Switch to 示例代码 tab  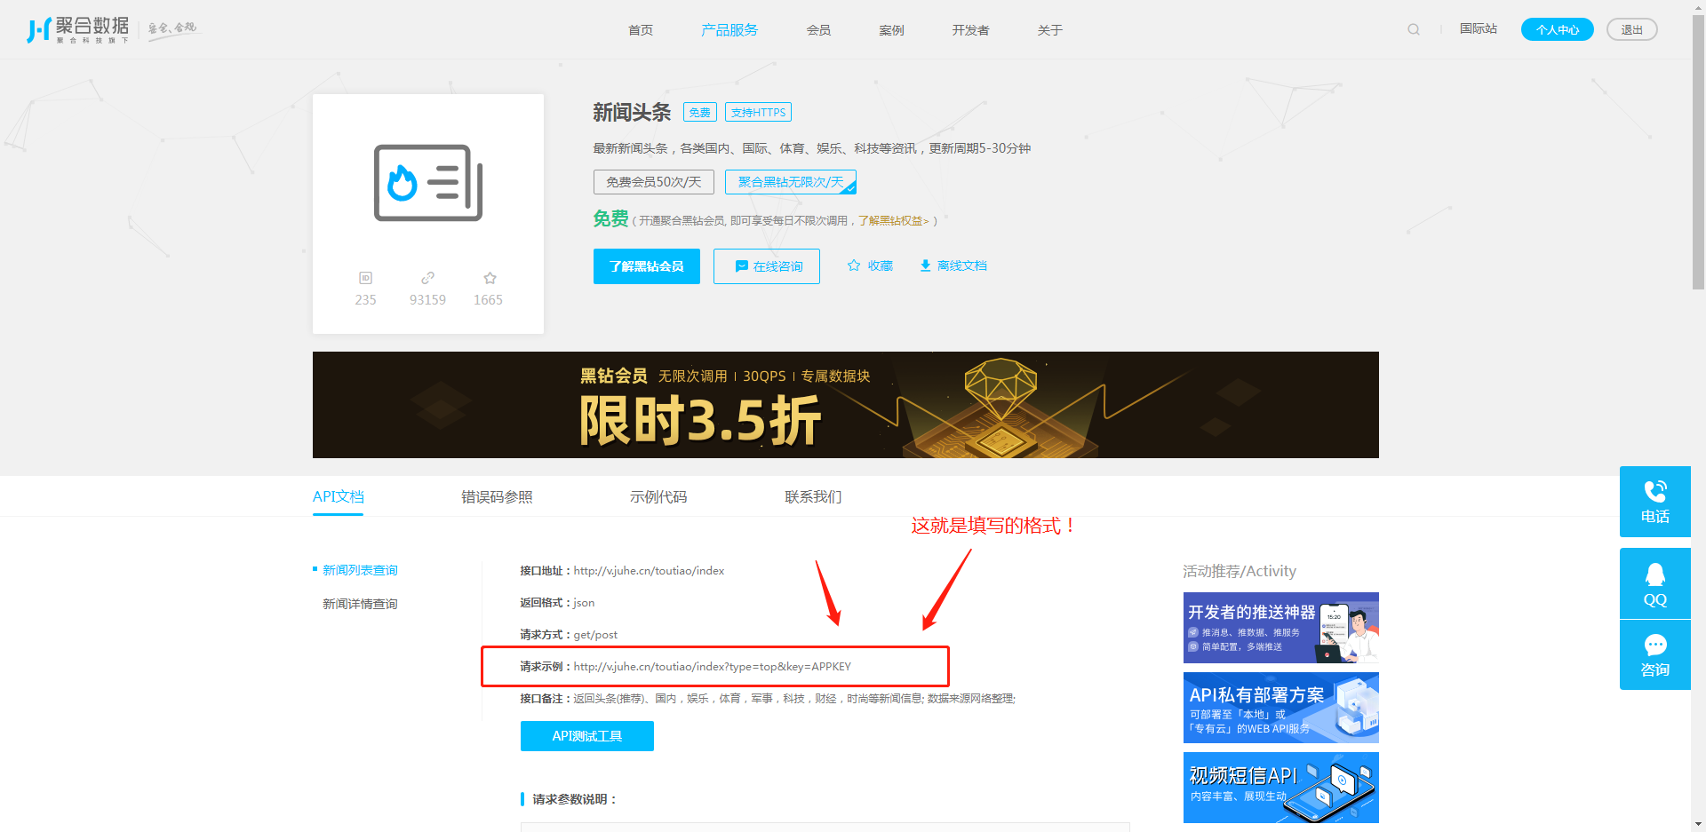coord(658,497)
